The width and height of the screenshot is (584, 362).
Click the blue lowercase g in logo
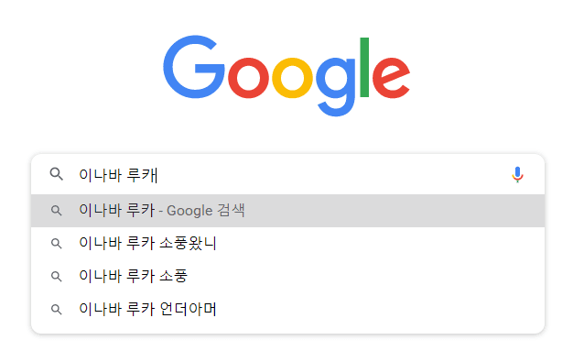click(336, 86)
